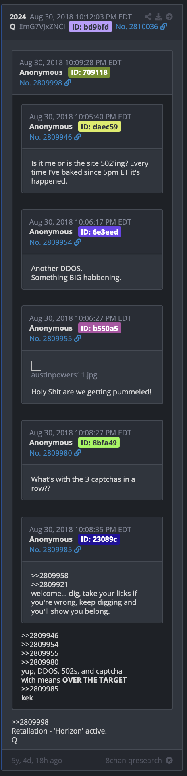187x776 pixels.
Task: Click the right arrow circle icon
Action: point(169,17)
